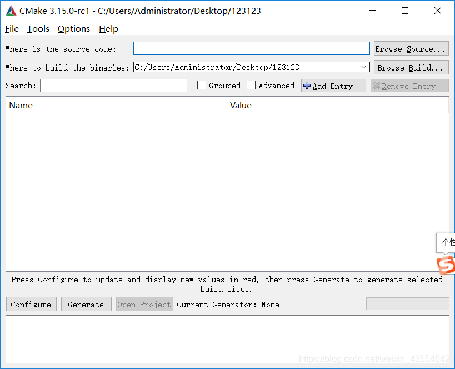Expand the build binaries path dropdown
Screen dimensions: 455x369
tap(363, 67)
